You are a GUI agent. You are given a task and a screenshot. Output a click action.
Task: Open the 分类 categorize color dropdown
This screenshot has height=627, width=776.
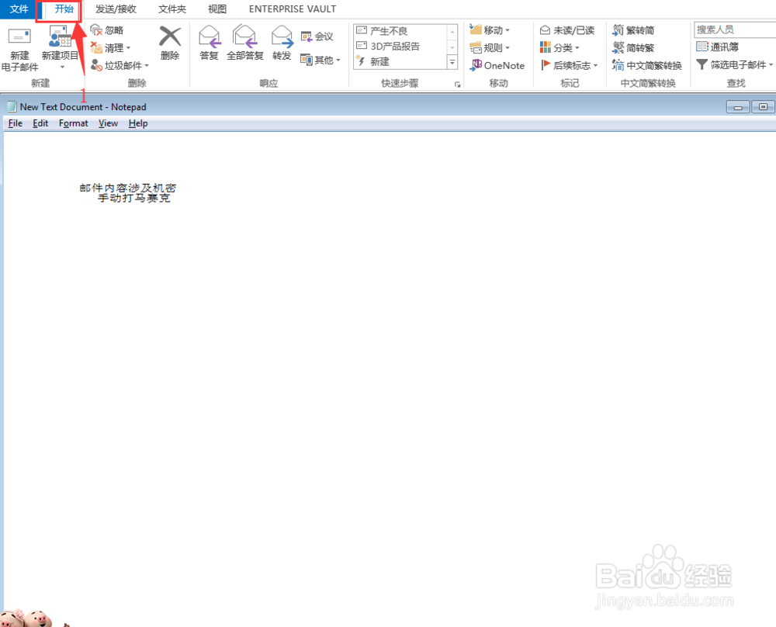tap(559, 47)
